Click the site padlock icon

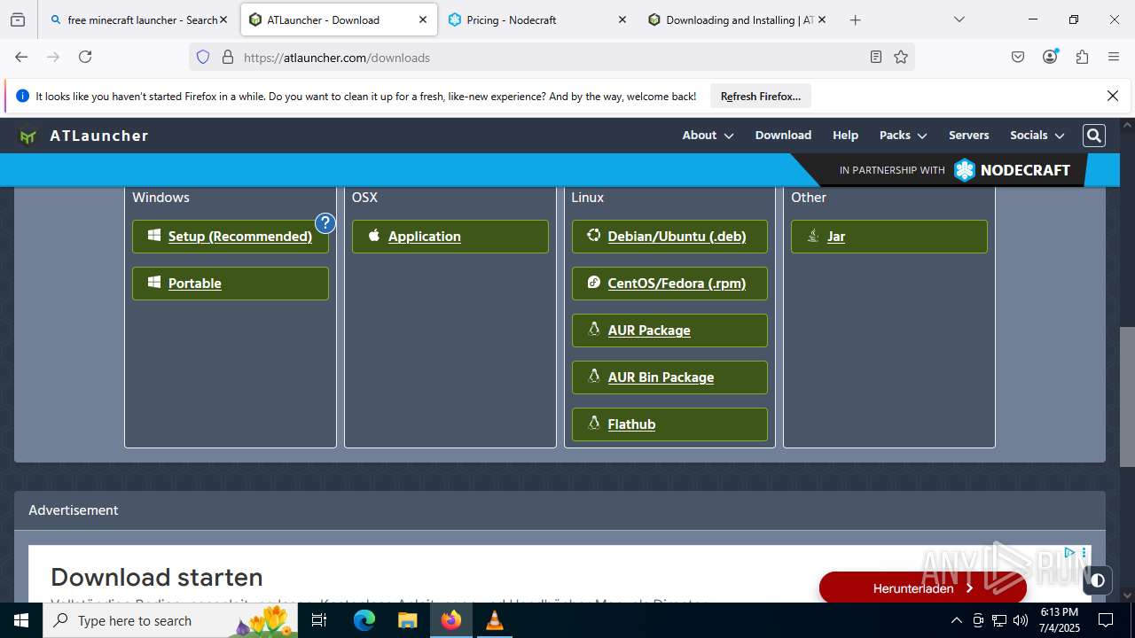click(x=228, y=57)
